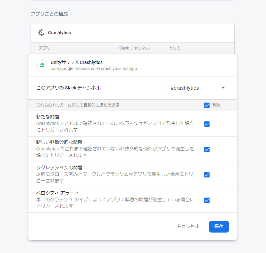Click the ベロシティ アラート trigger title
The height and width of the screenshot is (253, 266).
pyautogui.click(x=57, y=193)
